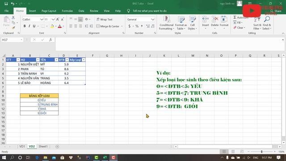Click the Undo arrow icon
Screen dimensions: 286x161
[x=13, y=4]
